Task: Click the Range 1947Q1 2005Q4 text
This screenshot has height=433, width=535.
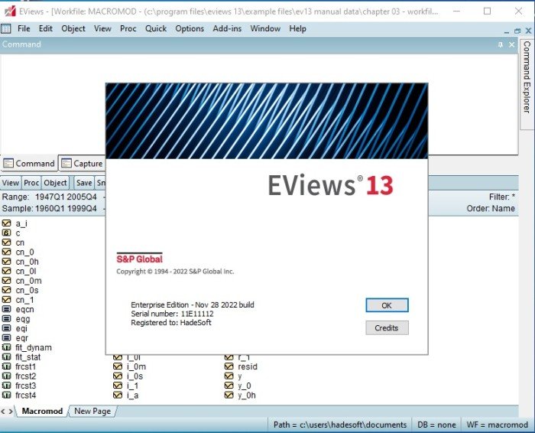Action: pos(50,197)
